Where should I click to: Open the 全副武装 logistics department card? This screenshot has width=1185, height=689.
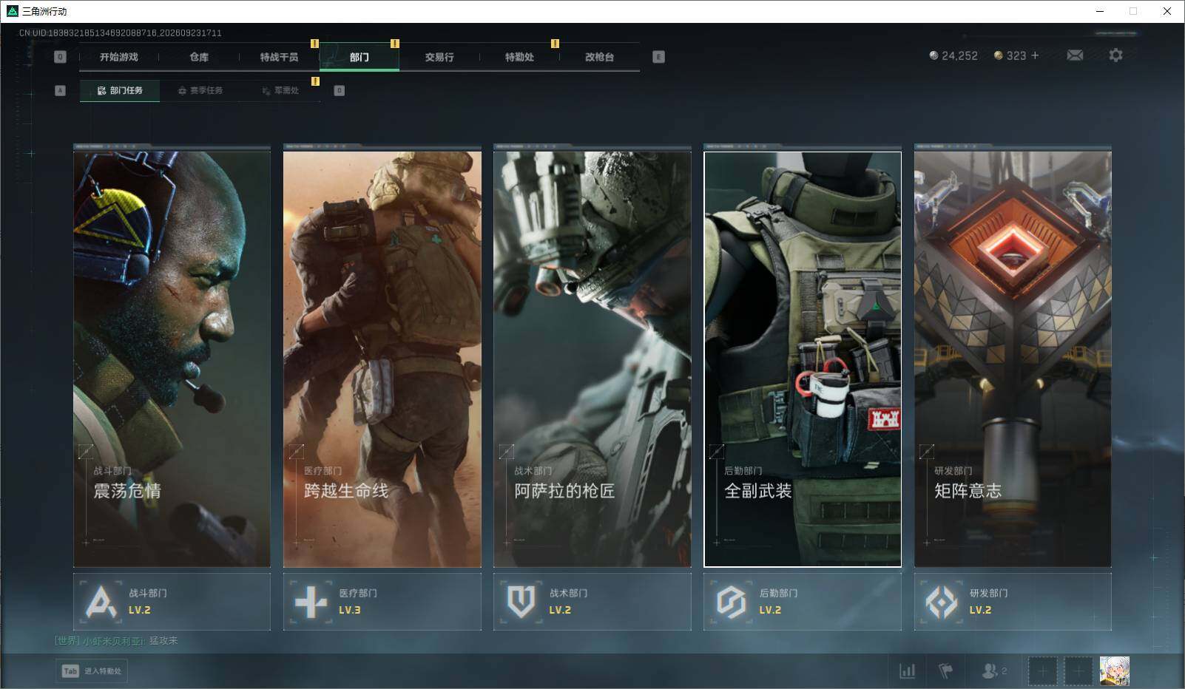pos(803,359)
